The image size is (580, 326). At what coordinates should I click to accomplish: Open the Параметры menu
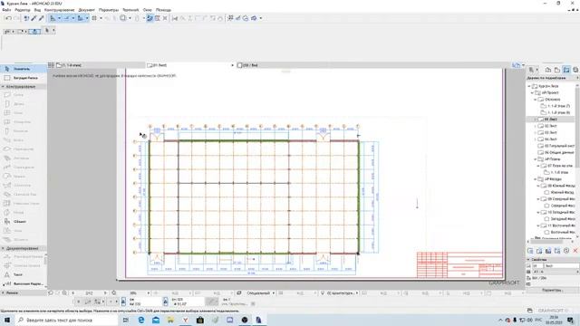pyautogui.click(x=109, y=10)
